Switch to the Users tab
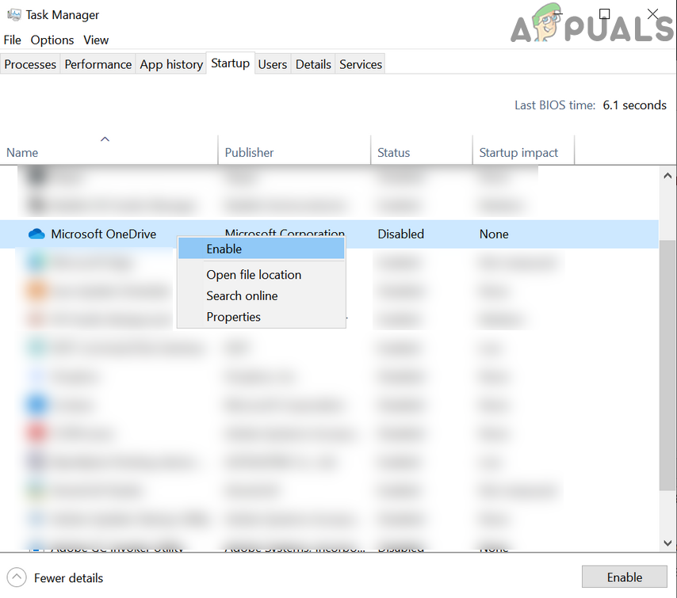The height and width of the screenshot is (598, 677). [x=273, y=64]
